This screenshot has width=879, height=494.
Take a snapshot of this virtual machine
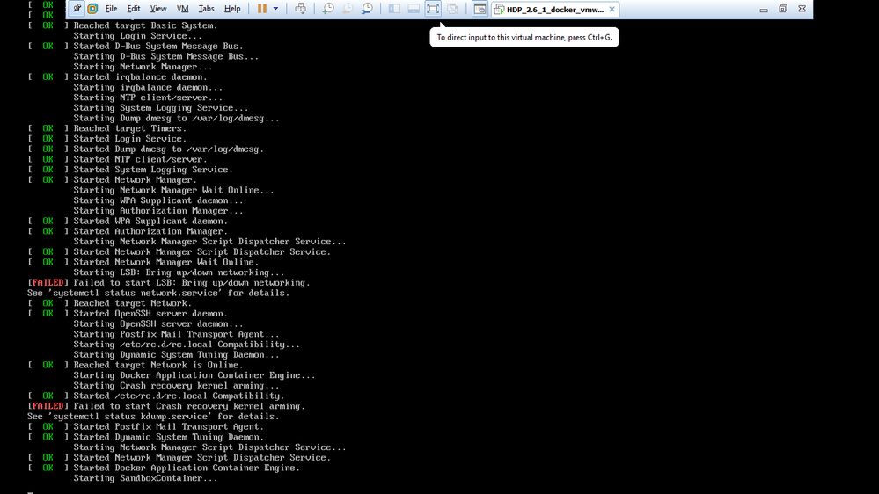pos(328,9)
